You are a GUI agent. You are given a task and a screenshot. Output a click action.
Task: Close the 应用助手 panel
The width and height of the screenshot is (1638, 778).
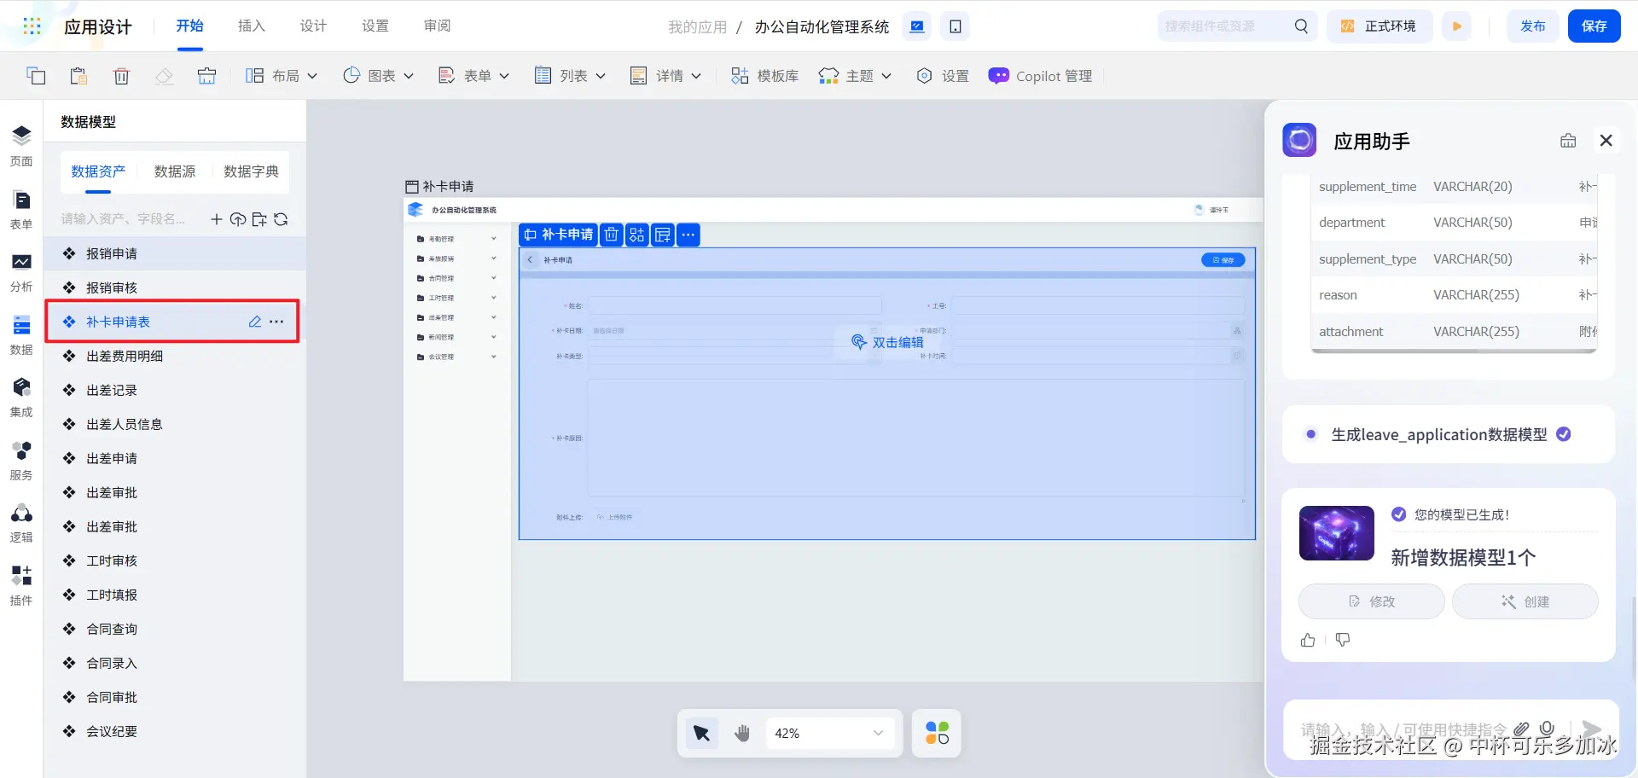pyautogui.click(x=1606, y=141)
